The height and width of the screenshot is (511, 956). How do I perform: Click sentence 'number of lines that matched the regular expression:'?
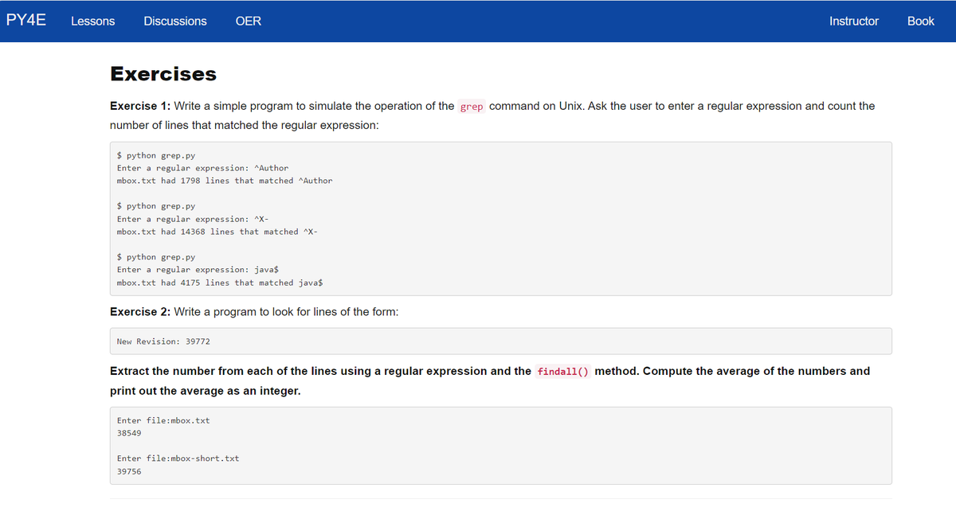tap(245, 126)
